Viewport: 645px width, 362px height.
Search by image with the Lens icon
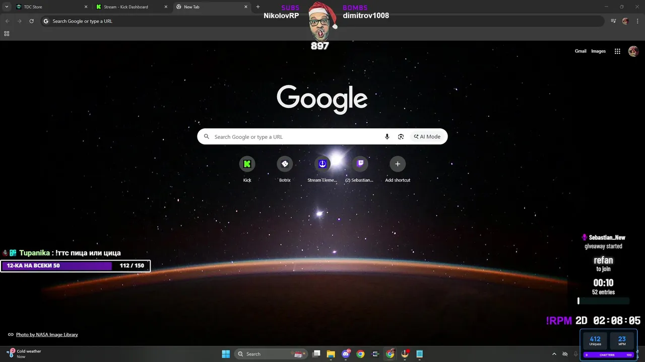click(401, 137)
